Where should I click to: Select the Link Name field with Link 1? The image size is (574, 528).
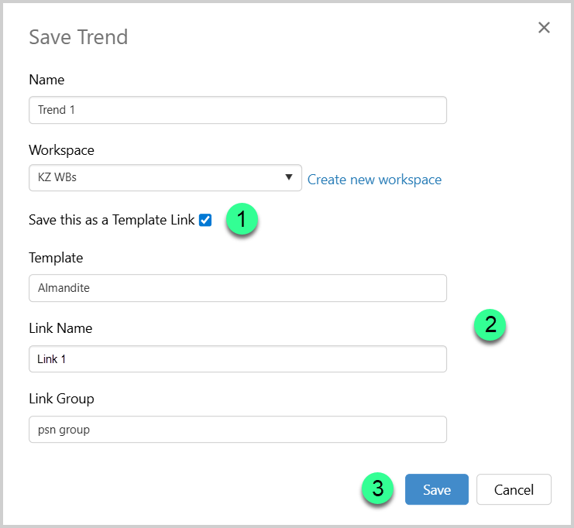pos(237,359)
